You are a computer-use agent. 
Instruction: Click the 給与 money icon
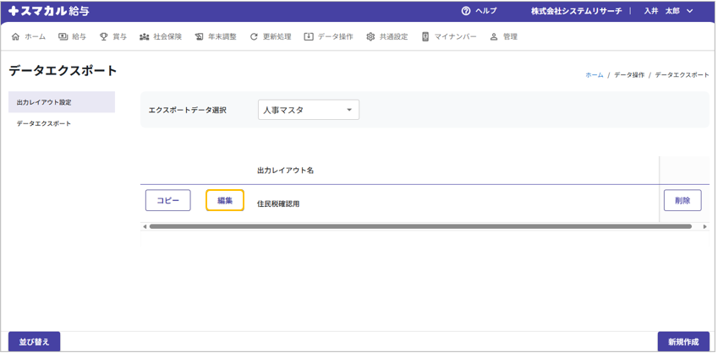[63, 37]
